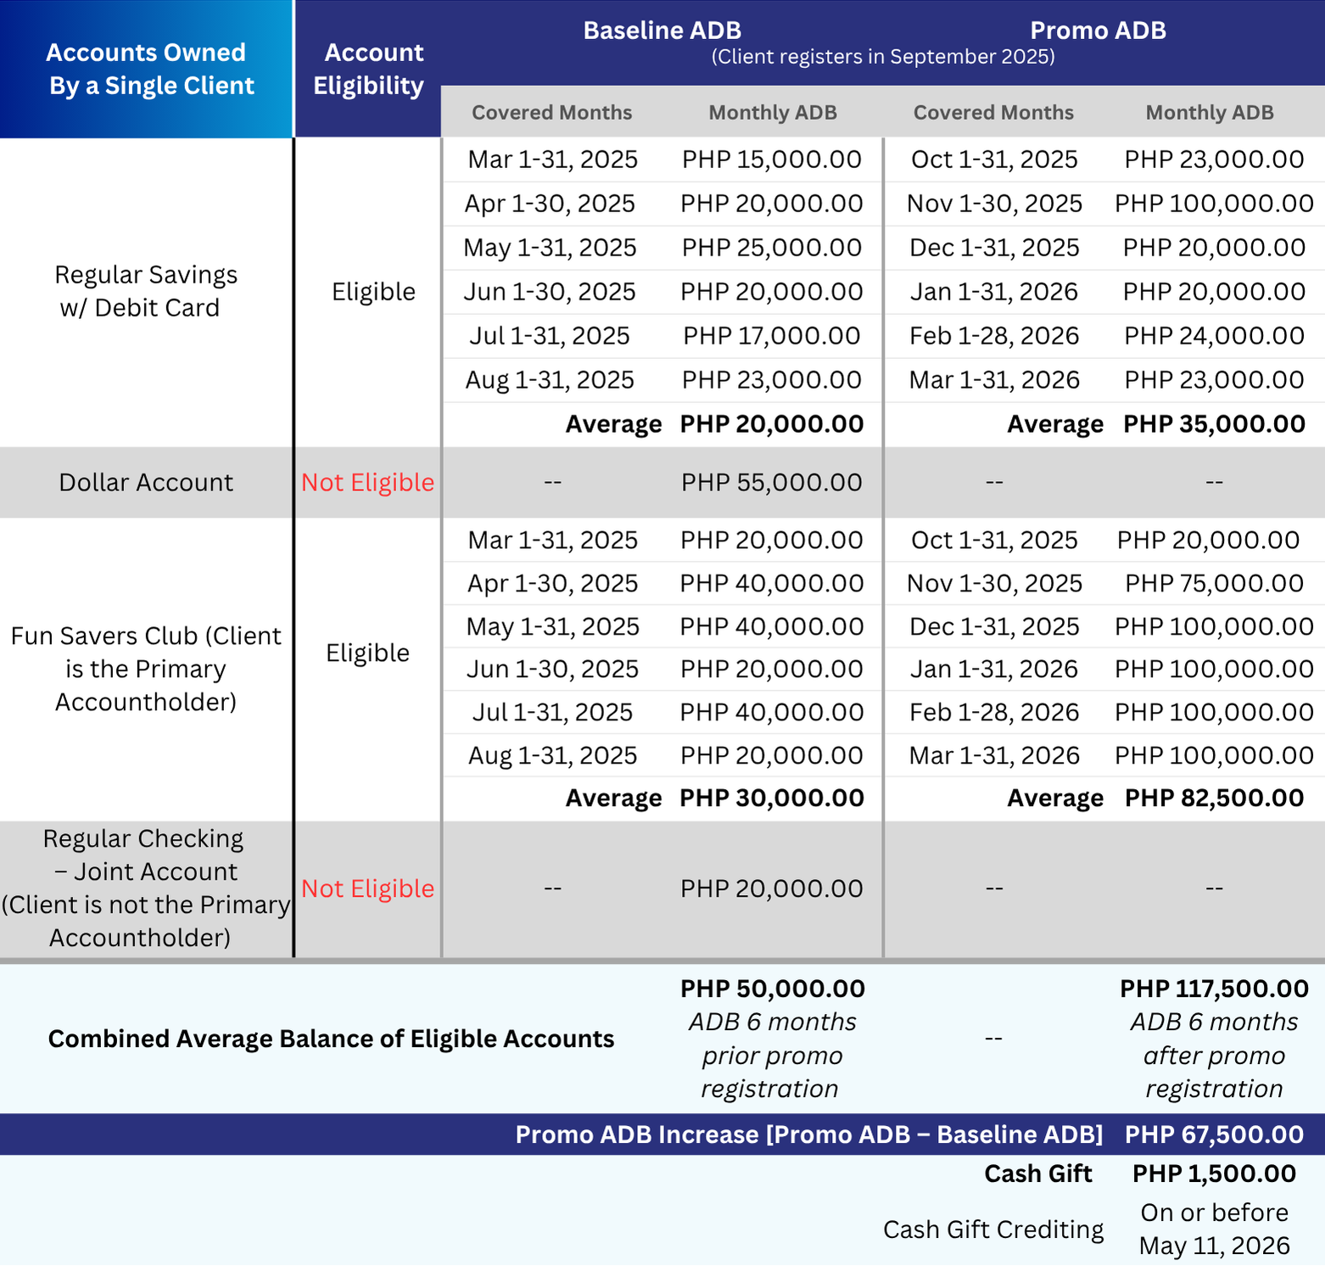Select the Account Eligibility column header
The height and width of the screenshot is (1266, 1325).
(x=368, y=69)
